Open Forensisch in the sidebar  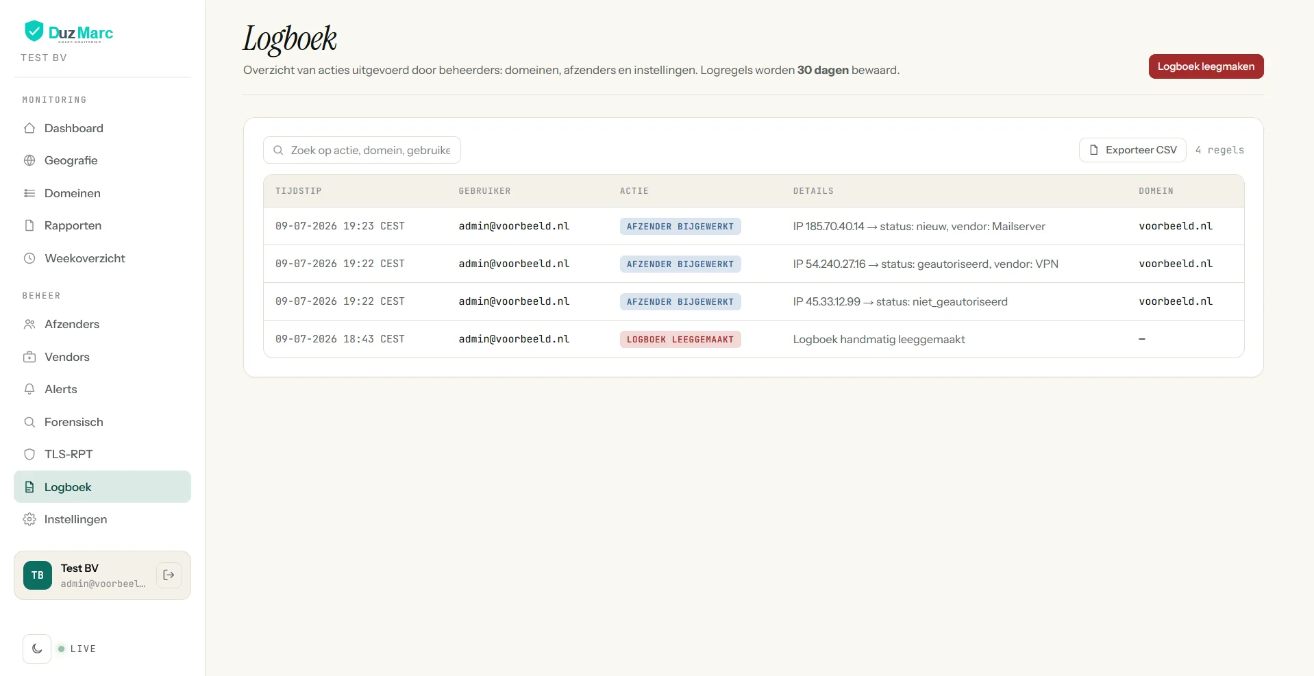(x=102, y=422)
